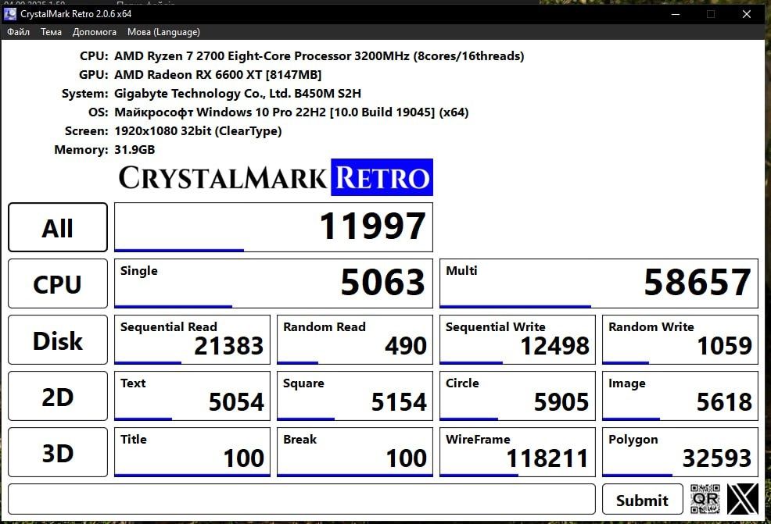Click the Screen line 1920x1080 32bit
This screenshot has width=771, height=524.
198,131
